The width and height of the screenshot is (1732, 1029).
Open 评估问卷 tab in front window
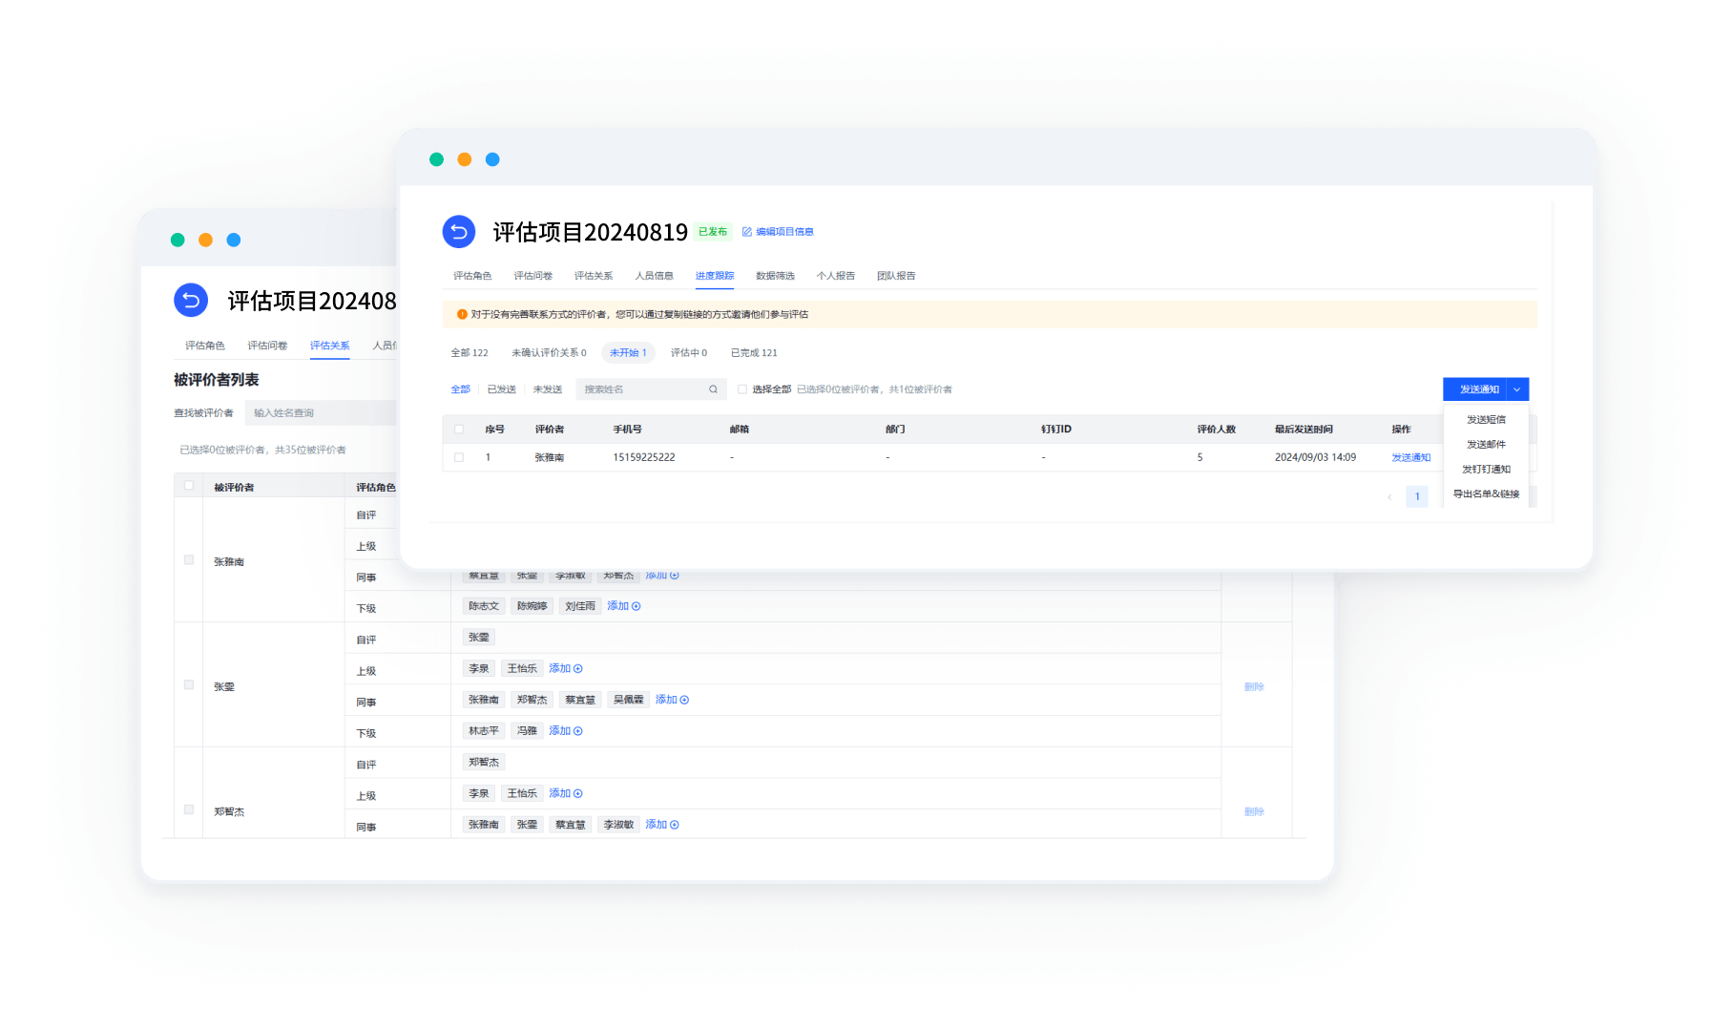(x=533, y=276)
